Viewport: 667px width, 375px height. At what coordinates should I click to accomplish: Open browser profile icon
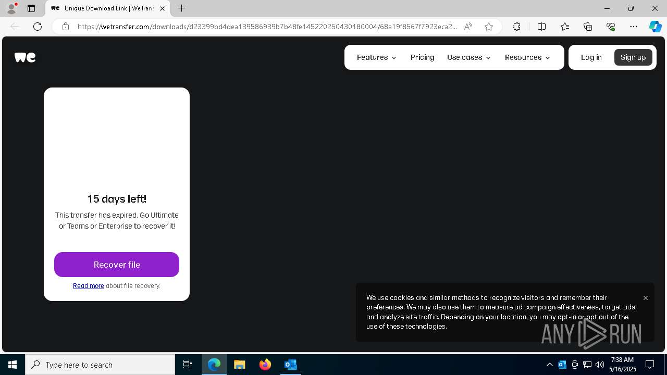pos(11,8)
